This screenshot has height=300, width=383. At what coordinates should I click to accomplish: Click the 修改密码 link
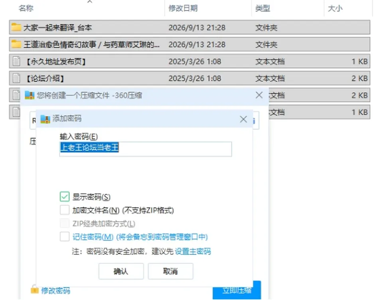coord(55,290)
